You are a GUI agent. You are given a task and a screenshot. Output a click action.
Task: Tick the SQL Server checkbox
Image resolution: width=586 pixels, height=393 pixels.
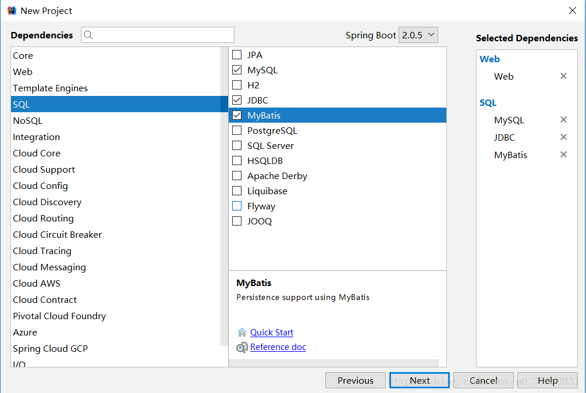click(237, 145)
